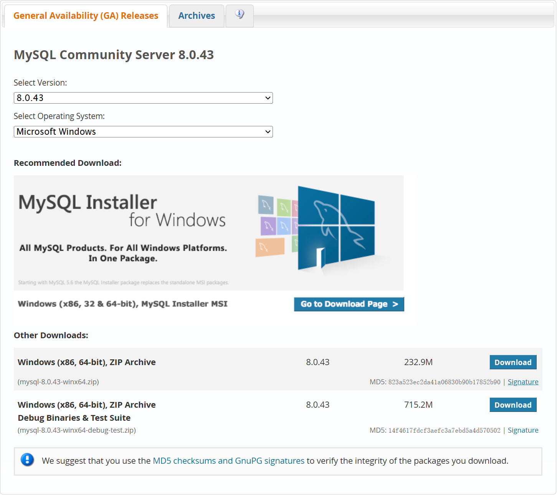Open Signature link for mysql-8.0.43-winx64.zip
The height and width of the screenshot is (496, 557).
tap(523, 382)
